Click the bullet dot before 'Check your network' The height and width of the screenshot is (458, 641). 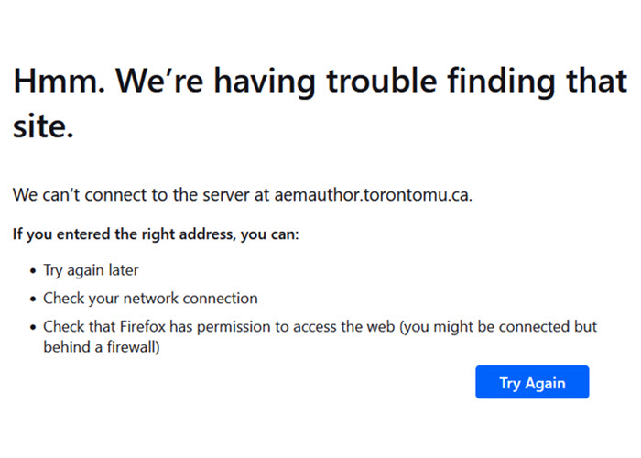pyautogui.click(x=31, y=300)
